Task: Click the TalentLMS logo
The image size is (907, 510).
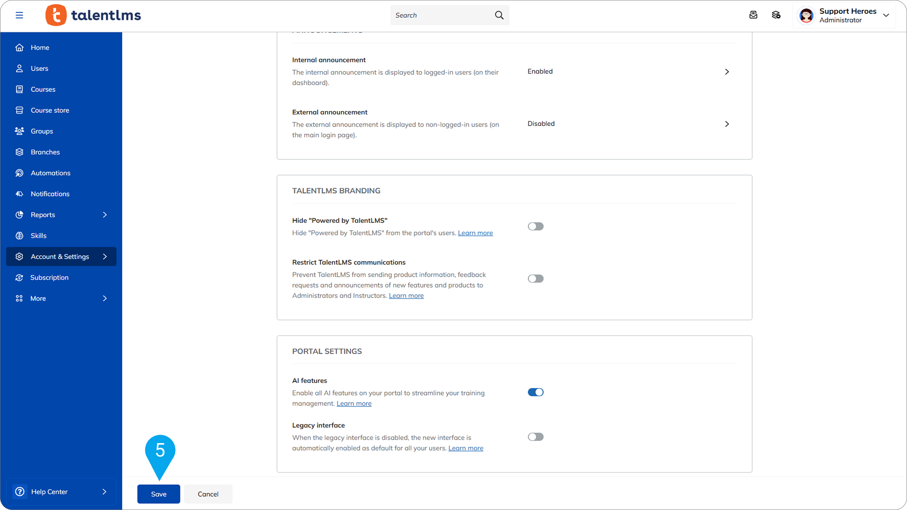Action: click(93, 15)
